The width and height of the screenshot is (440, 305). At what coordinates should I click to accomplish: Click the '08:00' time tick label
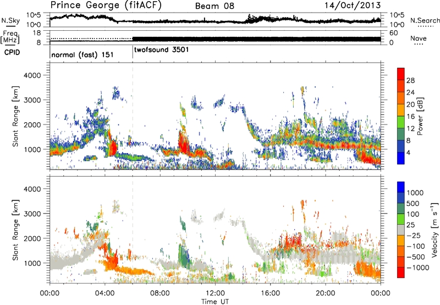(x=160, y=293)
